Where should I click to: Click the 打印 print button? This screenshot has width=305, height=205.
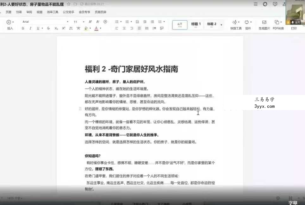[x=294, y=28]
